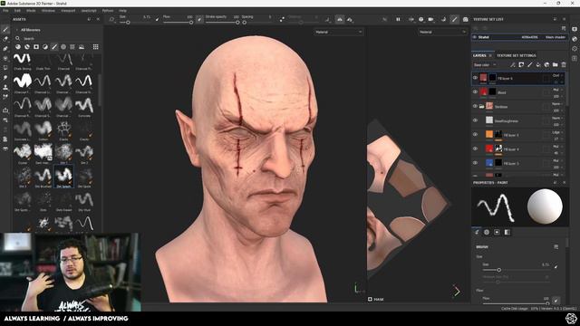Select the Strahd texture set row
This screenshot has height=326, width=580.
tap(519, 37)
